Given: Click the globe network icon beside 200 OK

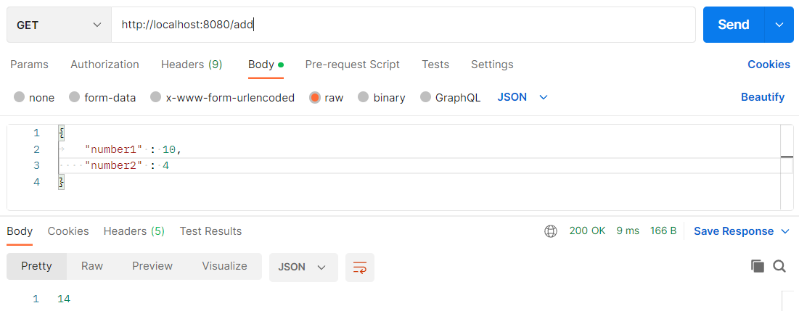Looking at the screenshot, I should coord(550,231).
